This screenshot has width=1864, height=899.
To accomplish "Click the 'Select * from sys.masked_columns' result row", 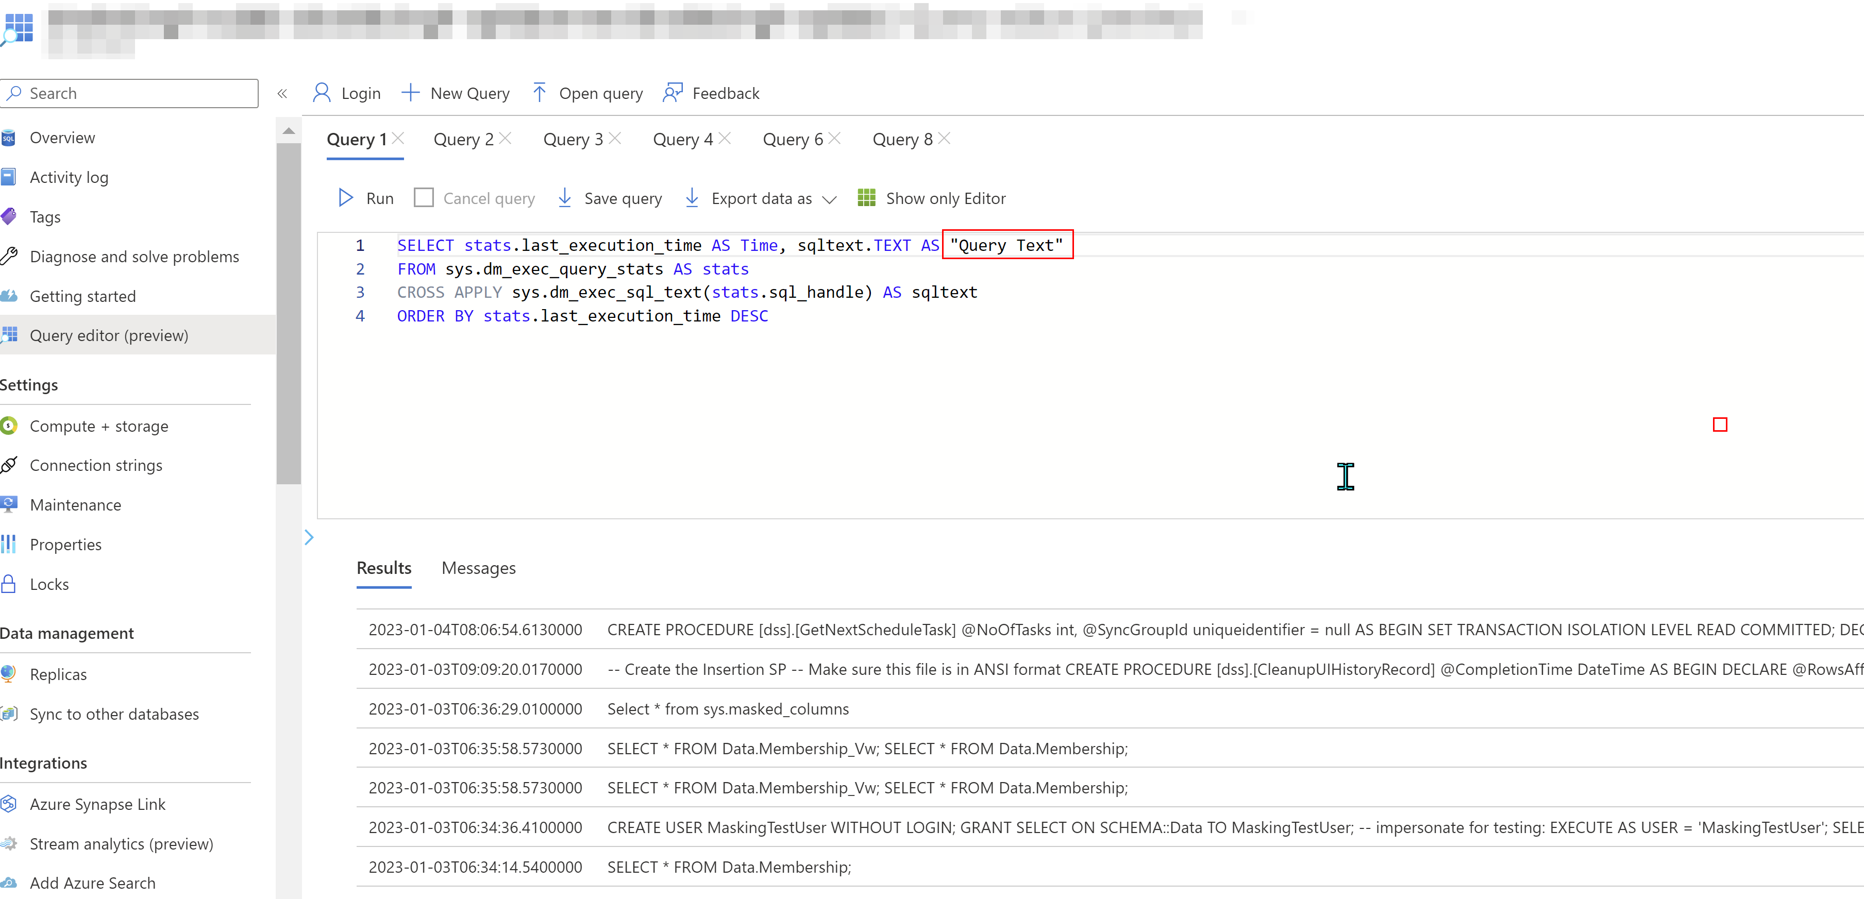I will (x=1110, y=709).
